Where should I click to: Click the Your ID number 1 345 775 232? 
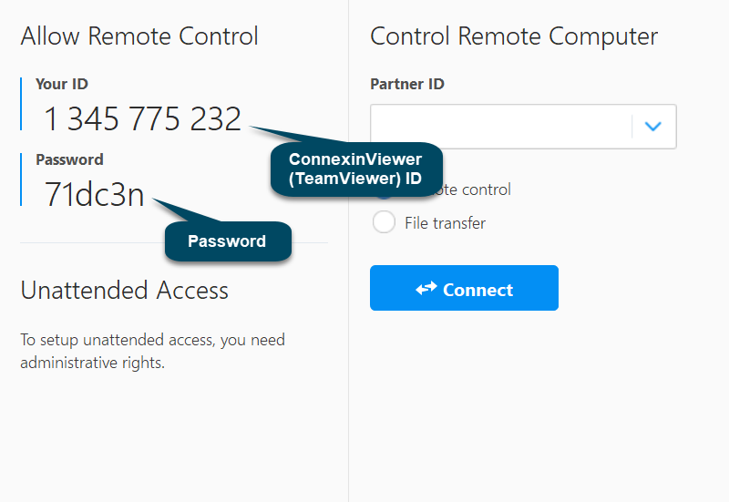(143, 118)
